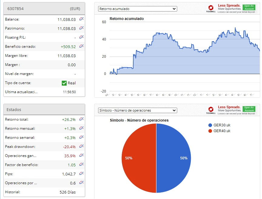Click the blue GER30.uk pie slice
Screen dimensions: 262x199
click(174, 158)
